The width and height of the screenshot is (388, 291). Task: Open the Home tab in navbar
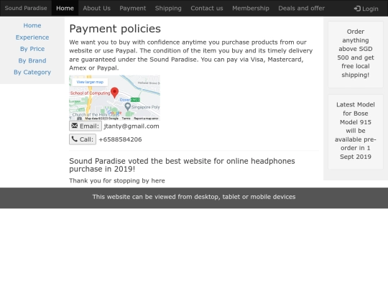pos(65,8)
